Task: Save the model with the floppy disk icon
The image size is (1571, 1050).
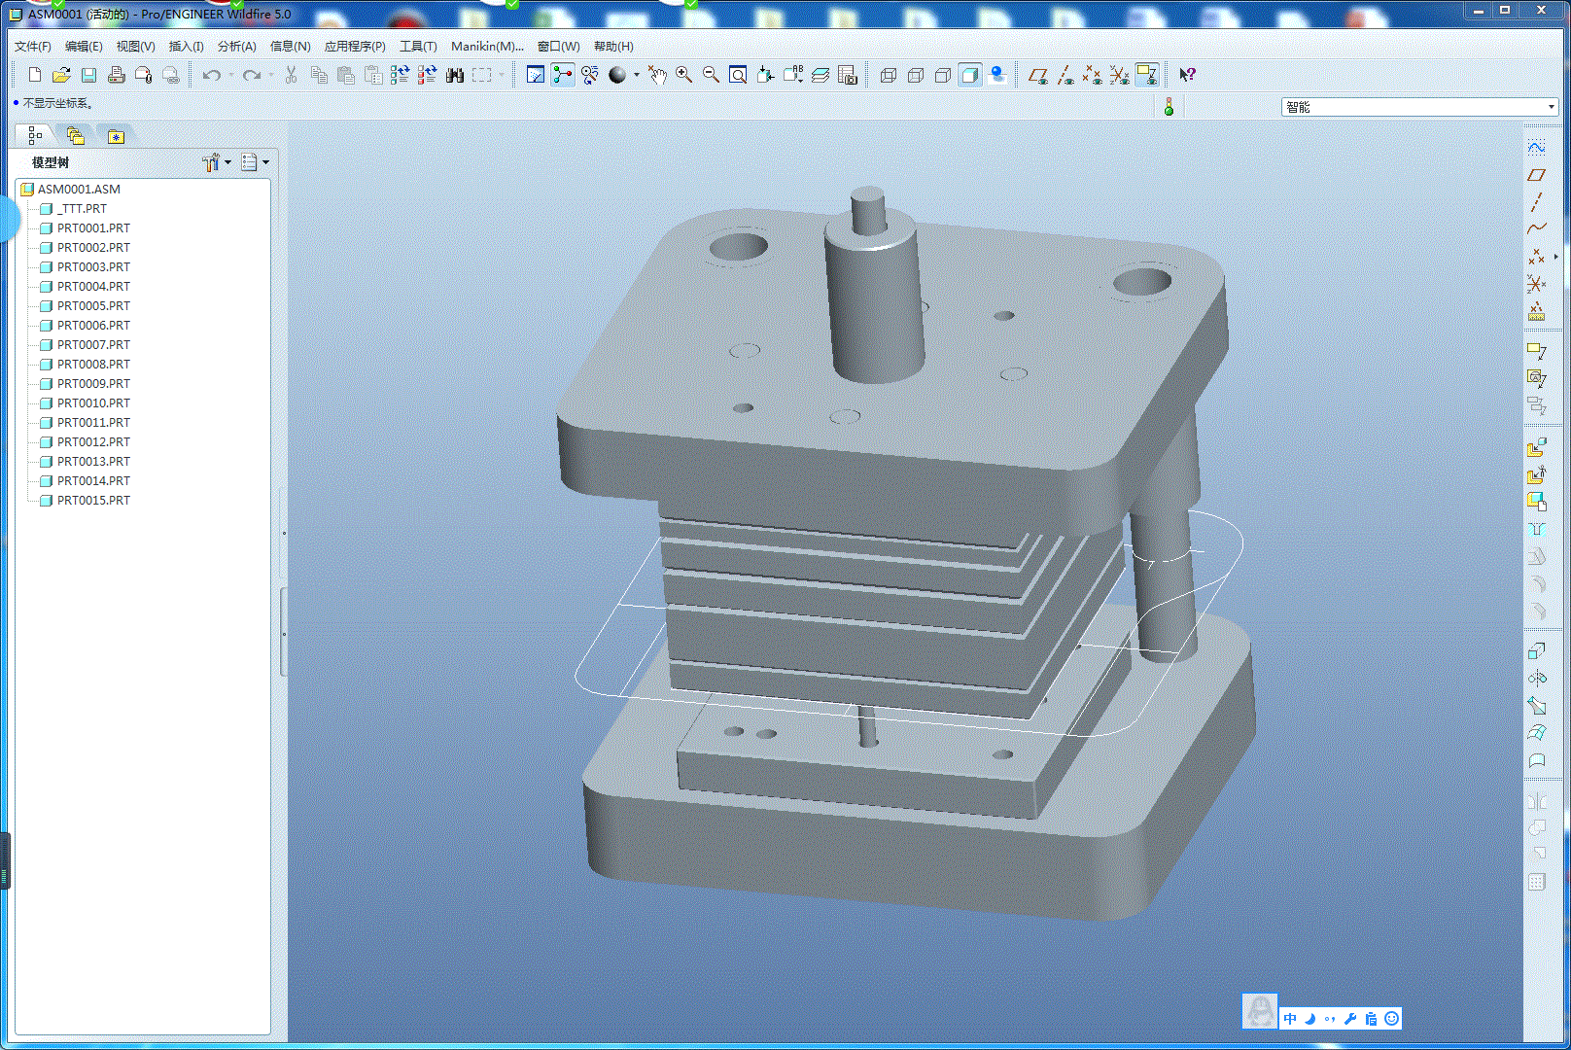Action: point(88,75)
